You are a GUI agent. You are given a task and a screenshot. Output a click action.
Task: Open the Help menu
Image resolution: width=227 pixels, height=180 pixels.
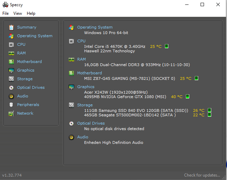31,13
